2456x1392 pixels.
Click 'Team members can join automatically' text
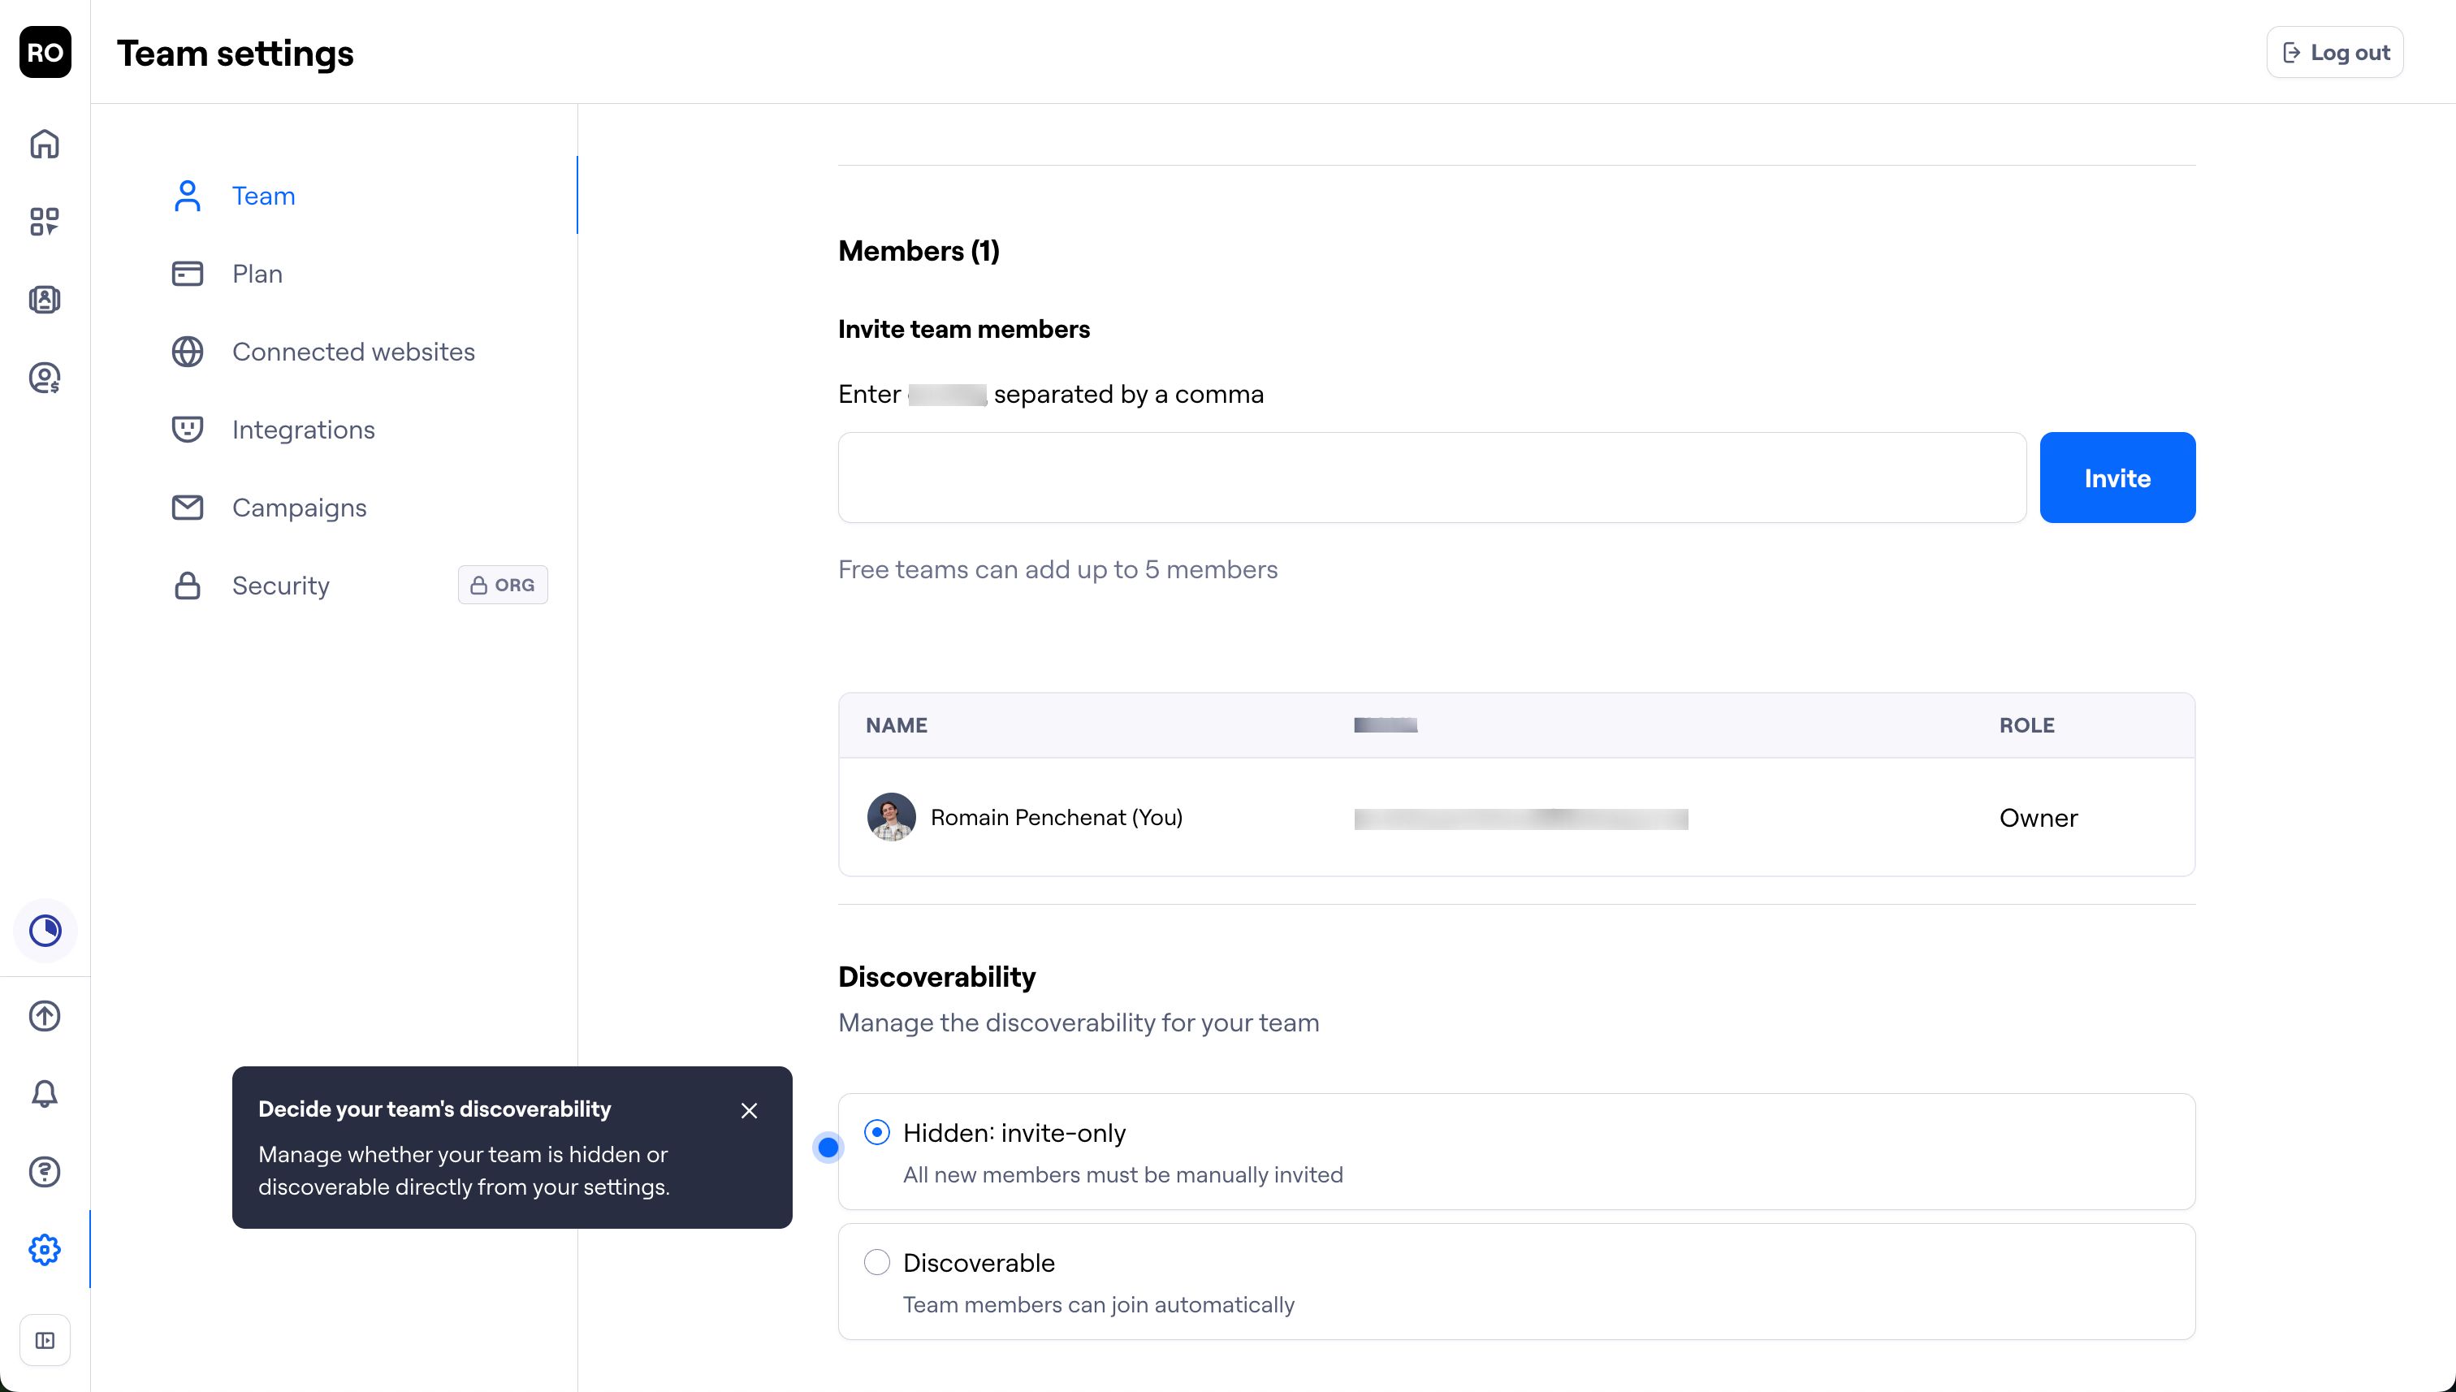pos(1099,1305)
